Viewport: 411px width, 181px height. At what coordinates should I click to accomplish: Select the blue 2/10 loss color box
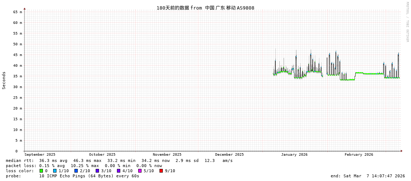[76, 171]
